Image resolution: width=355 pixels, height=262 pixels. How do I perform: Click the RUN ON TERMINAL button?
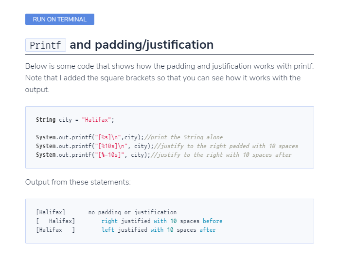[x=60, y=19]
